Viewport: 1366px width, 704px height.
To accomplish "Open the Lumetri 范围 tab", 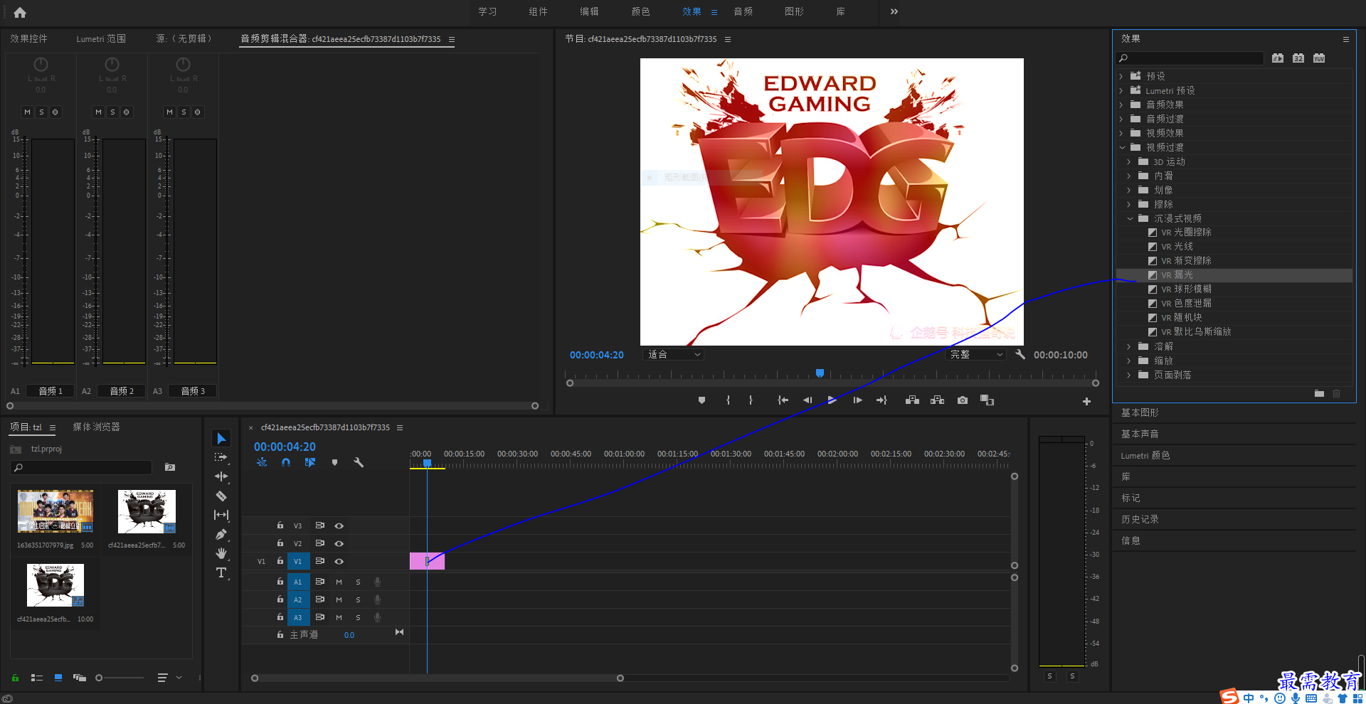I will point(101,38).
